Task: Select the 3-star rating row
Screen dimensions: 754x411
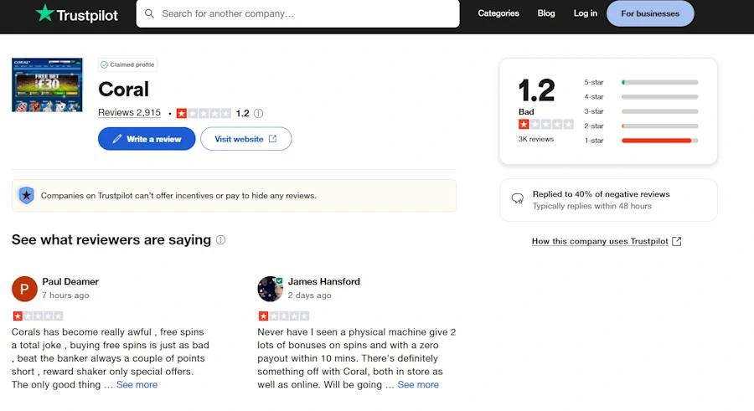Action: point(641,111)
